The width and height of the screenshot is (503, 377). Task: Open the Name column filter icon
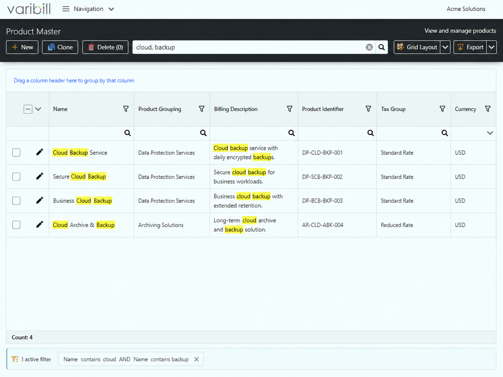[x=126, y=109]
